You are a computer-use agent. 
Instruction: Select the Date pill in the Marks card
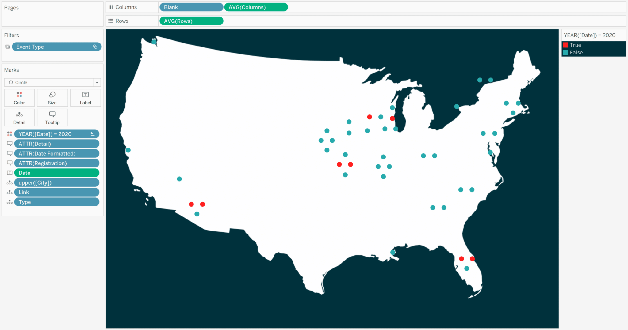[56, 173]
